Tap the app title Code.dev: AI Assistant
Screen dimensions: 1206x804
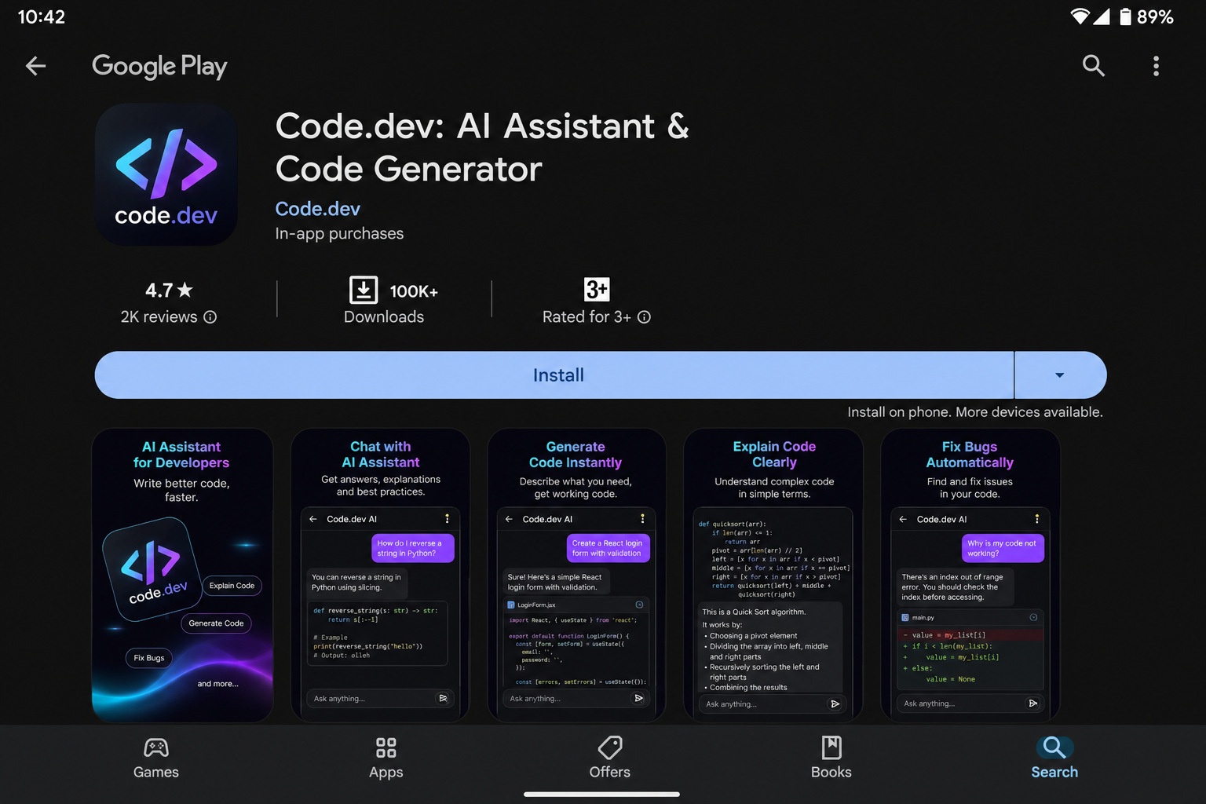pos(482,148)
